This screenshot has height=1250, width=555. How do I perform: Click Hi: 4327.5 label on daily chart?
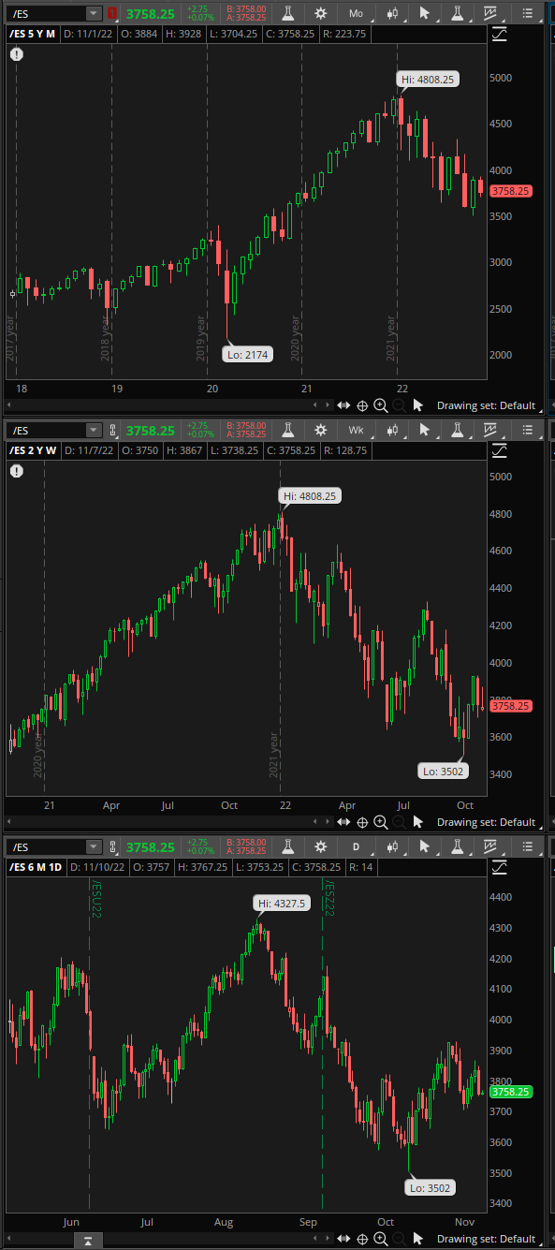pos(281,904)
